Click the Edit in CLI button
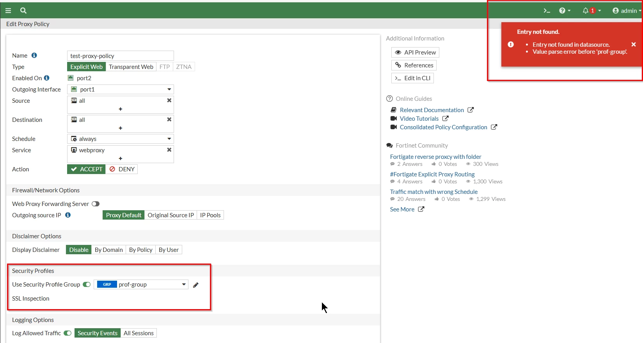This screenshot has width=643, height=343. click(x=412, y=78)
